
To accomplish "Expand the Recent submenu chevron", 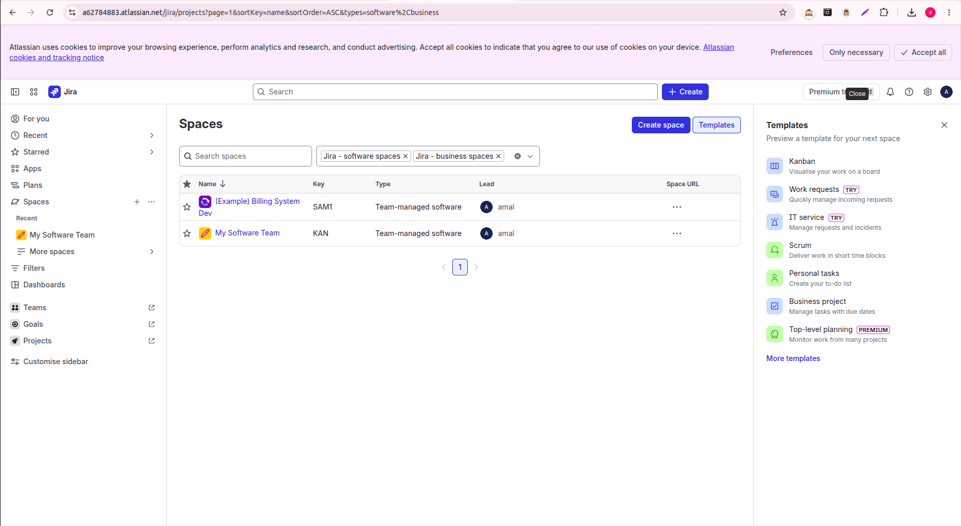I will 152,135.
